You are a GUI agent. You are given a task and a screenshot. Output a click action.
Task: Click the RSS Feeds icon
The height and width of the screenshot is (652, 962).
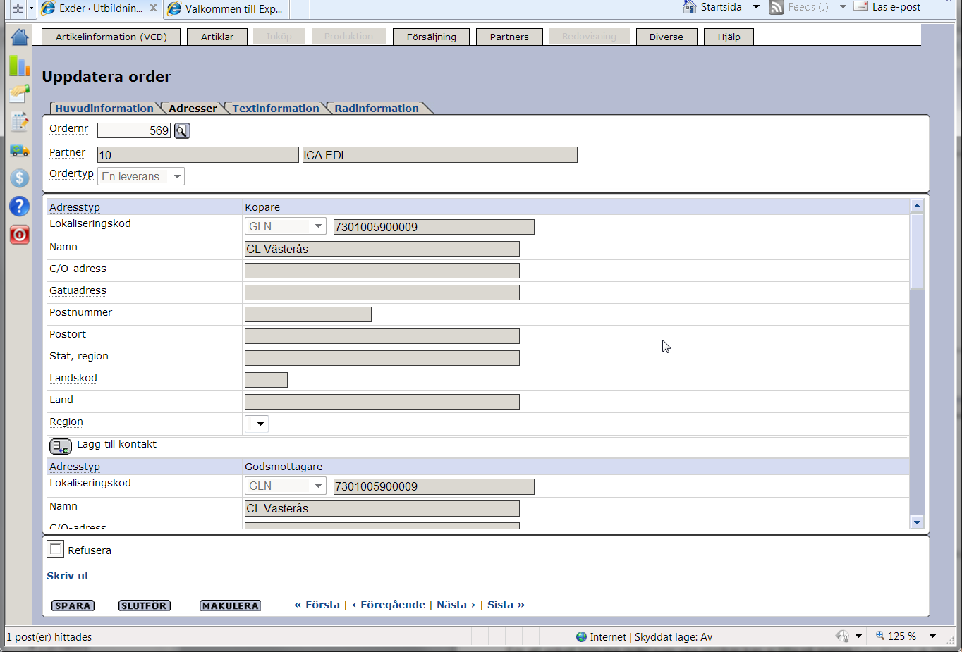pos(777,7)
